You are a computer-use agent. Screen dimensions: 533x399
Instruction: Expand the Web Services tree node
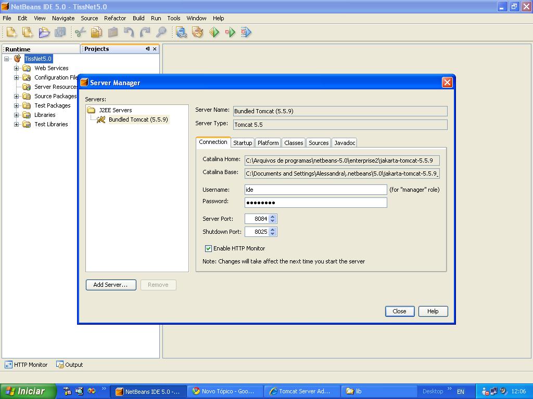pyautogui.click(x=16, y=68)
